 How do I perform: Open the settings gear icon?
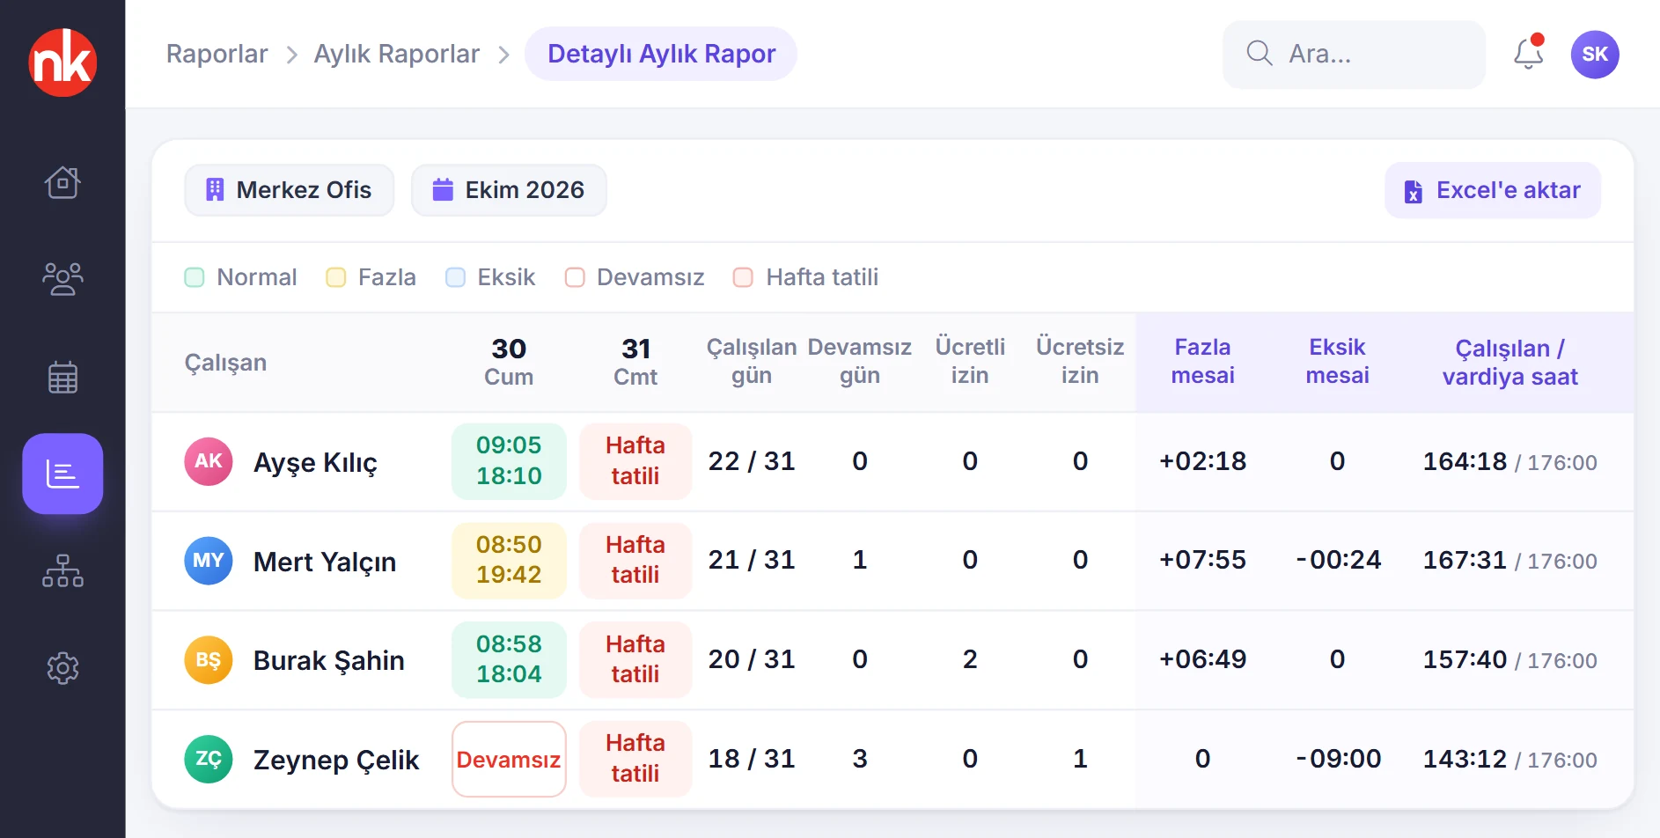62,668
